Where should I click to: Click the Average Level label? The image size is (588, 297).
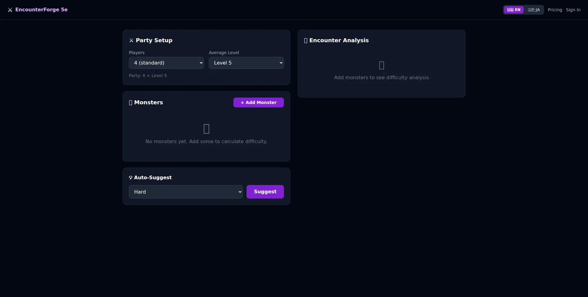pyautogui.click(x=224, y=53)
